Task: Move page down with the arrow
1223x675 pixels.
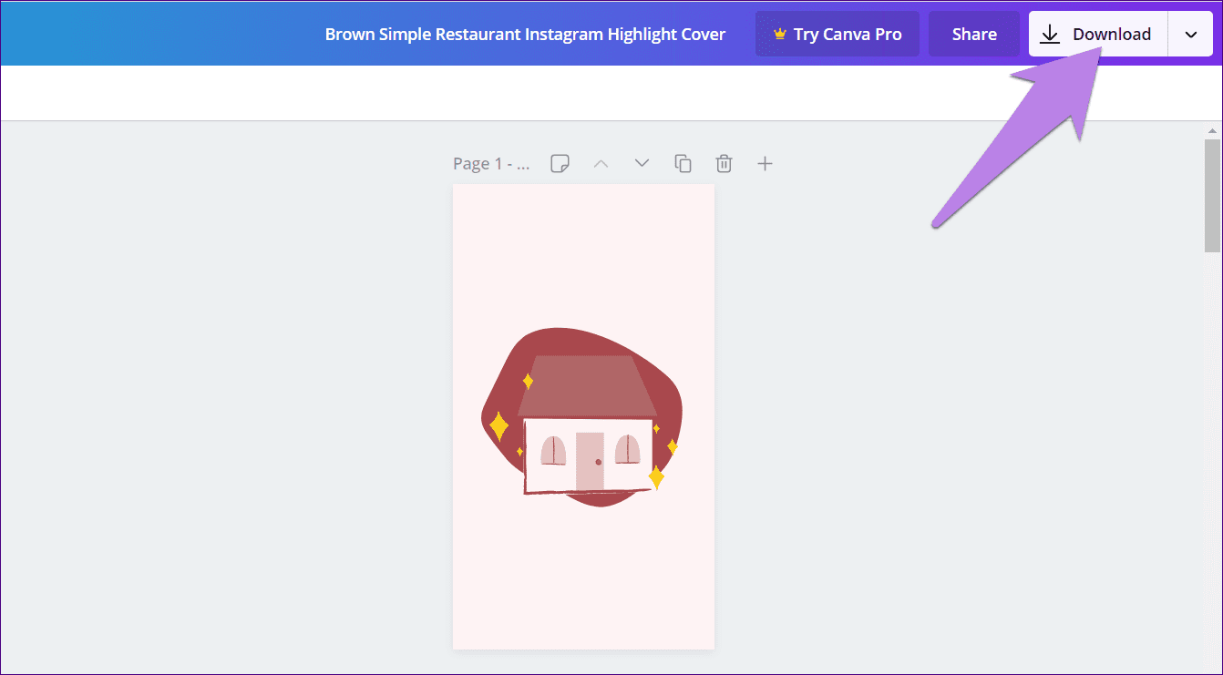Action: [x=642, y=164]
